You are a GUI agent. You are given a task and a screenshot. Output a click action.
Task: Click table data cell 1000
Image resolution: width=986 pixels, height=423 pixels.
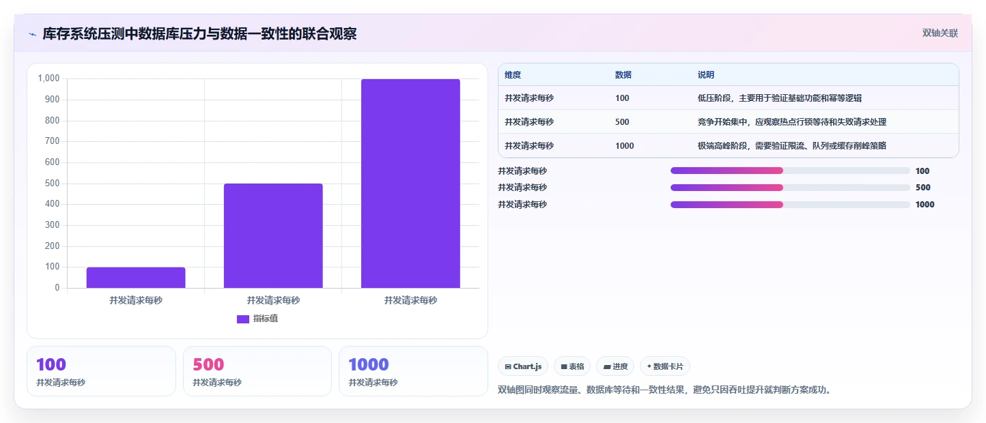point(624,145)
